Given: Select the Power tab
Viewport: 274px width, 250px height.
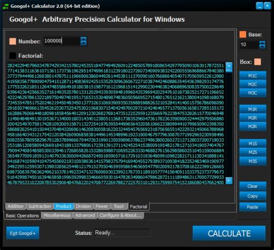Looking at the screenshot, I should [101, 206].
